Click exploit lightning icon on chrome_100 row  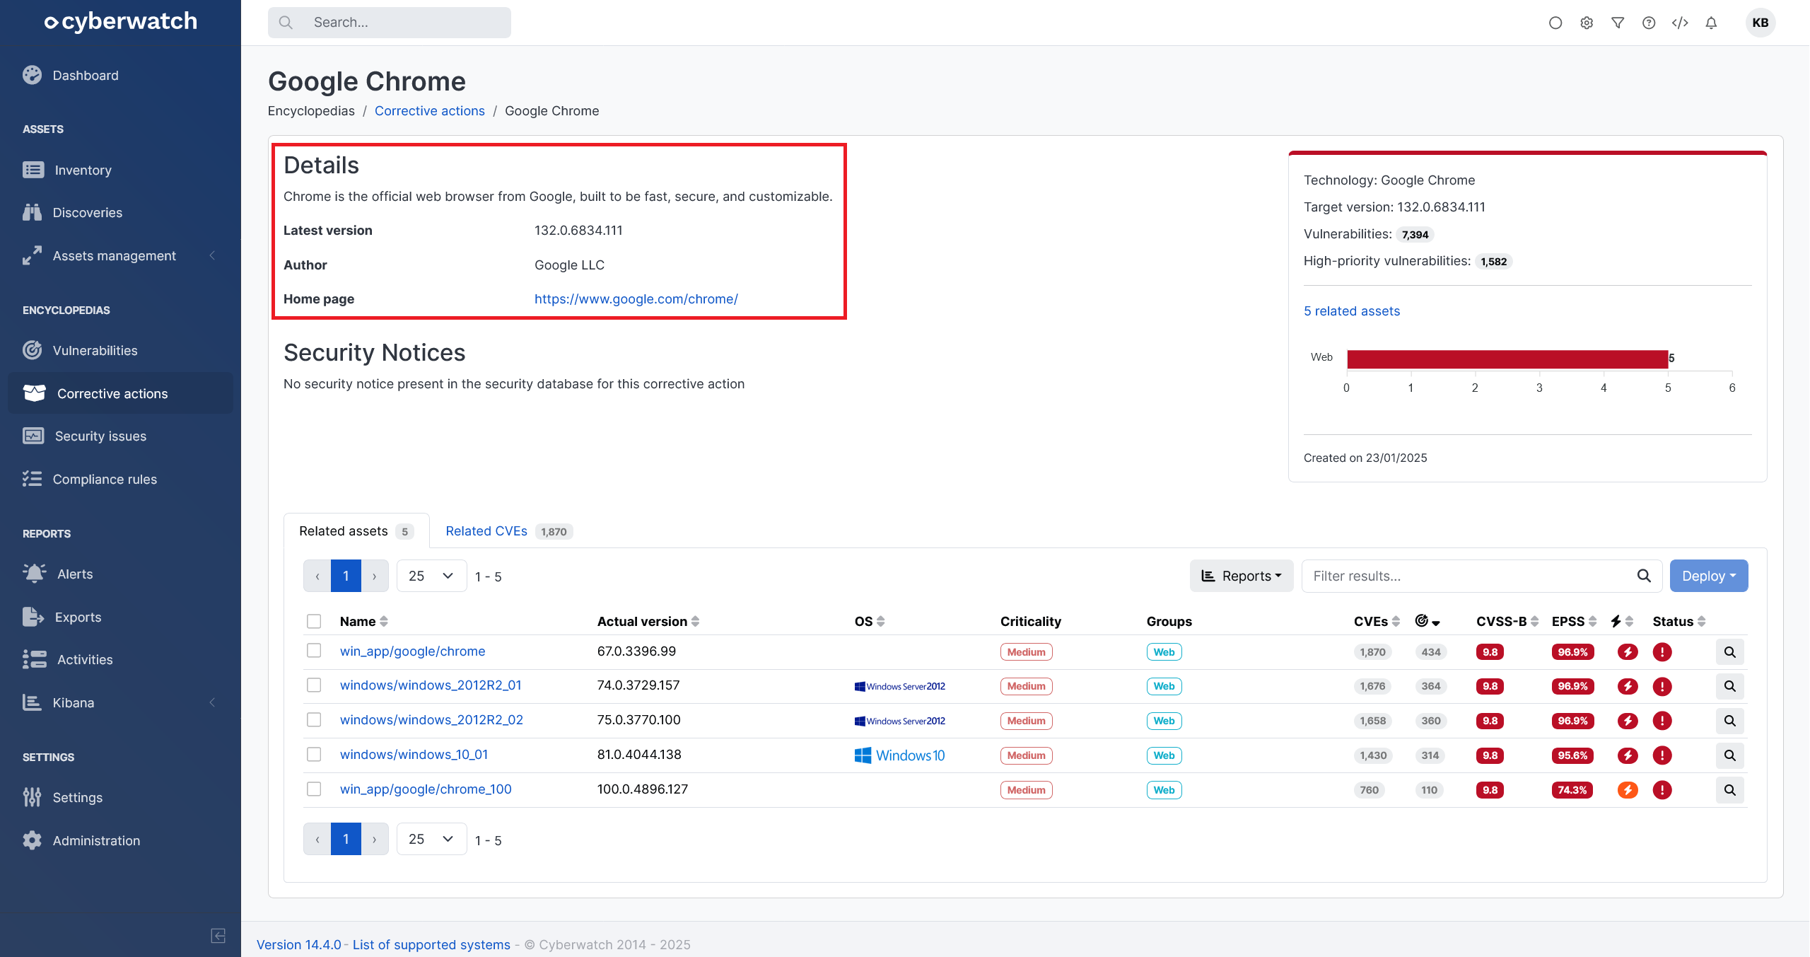[1628, 789]
